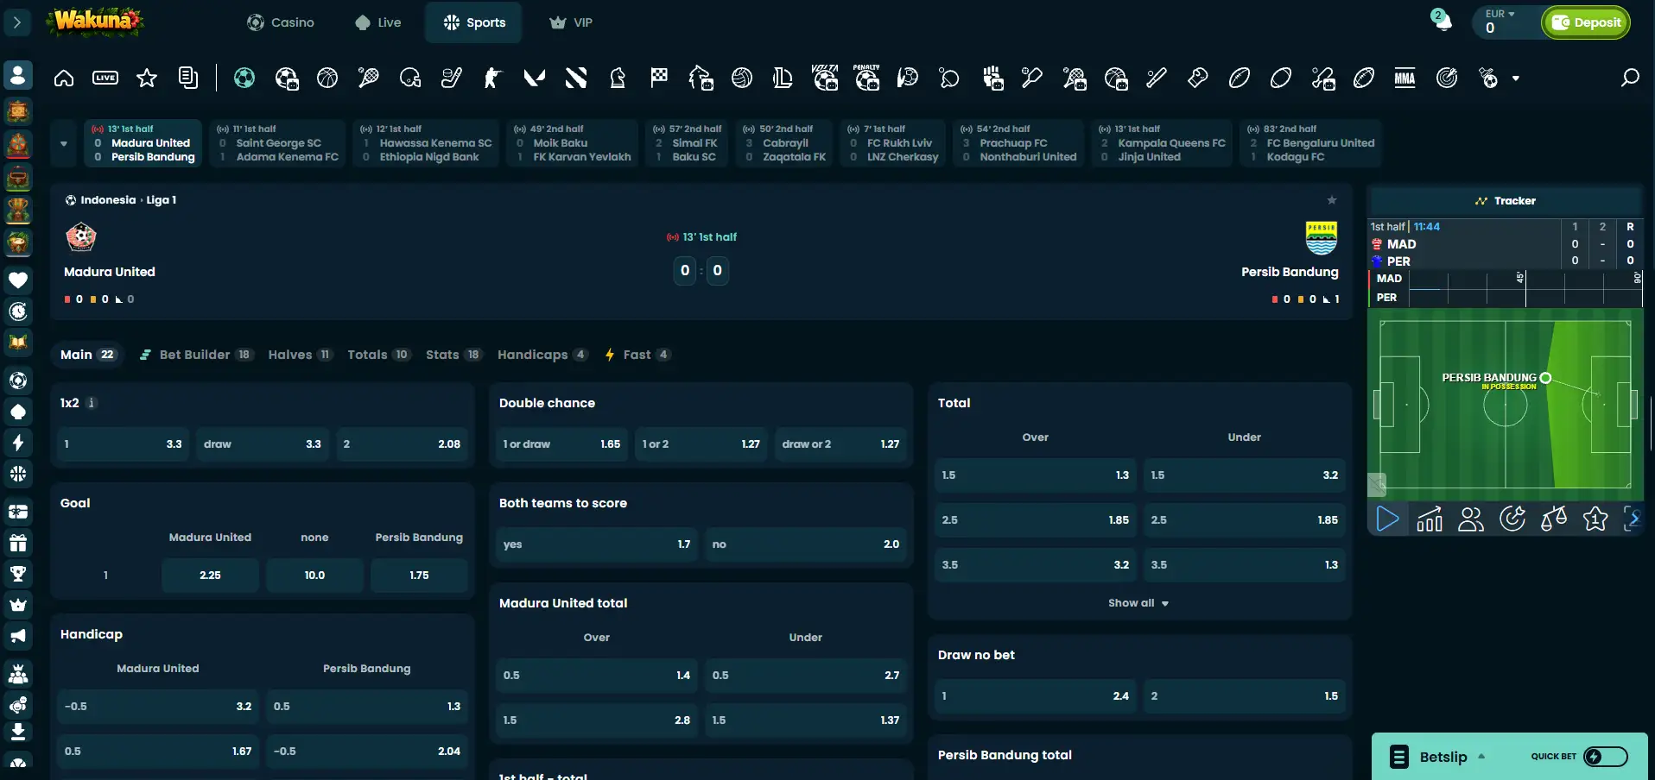Click the Deposit button

[1587, 22]
